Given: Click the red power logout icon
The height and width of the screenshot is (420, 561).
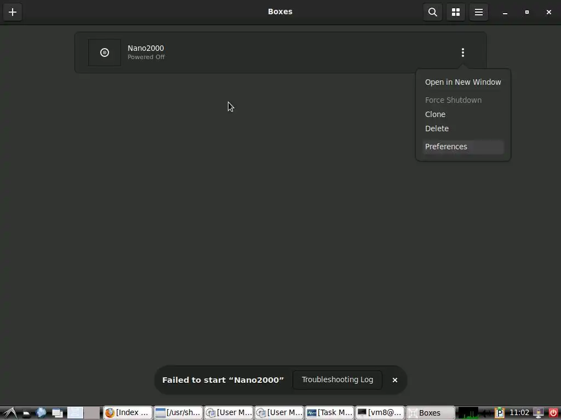Looking at the screenshot, I should [553, 413].
